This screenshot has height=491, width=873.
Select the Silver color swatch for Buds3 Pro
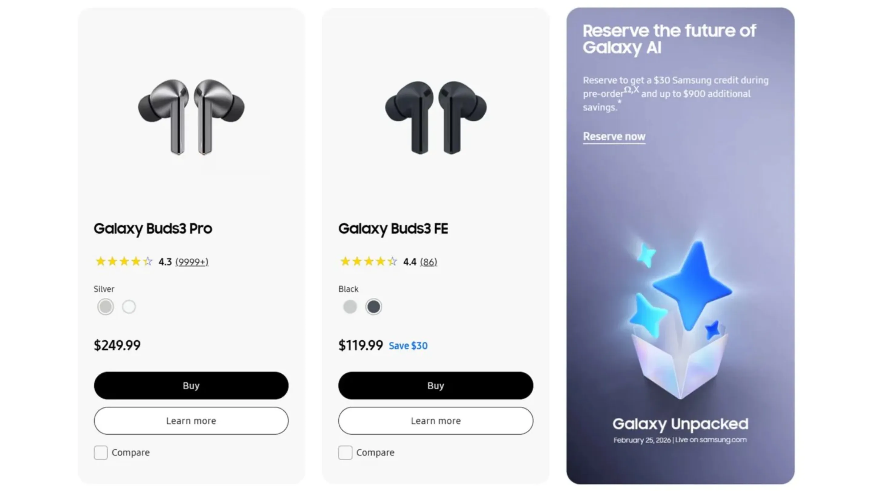pos(105,306)
